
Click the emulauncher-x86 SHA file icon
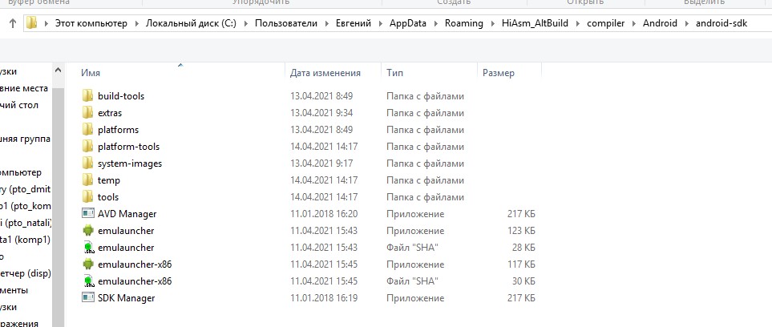[87, 281]
